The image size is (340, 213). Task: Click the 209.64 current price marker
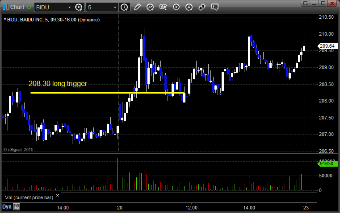[x=327, y=46]
